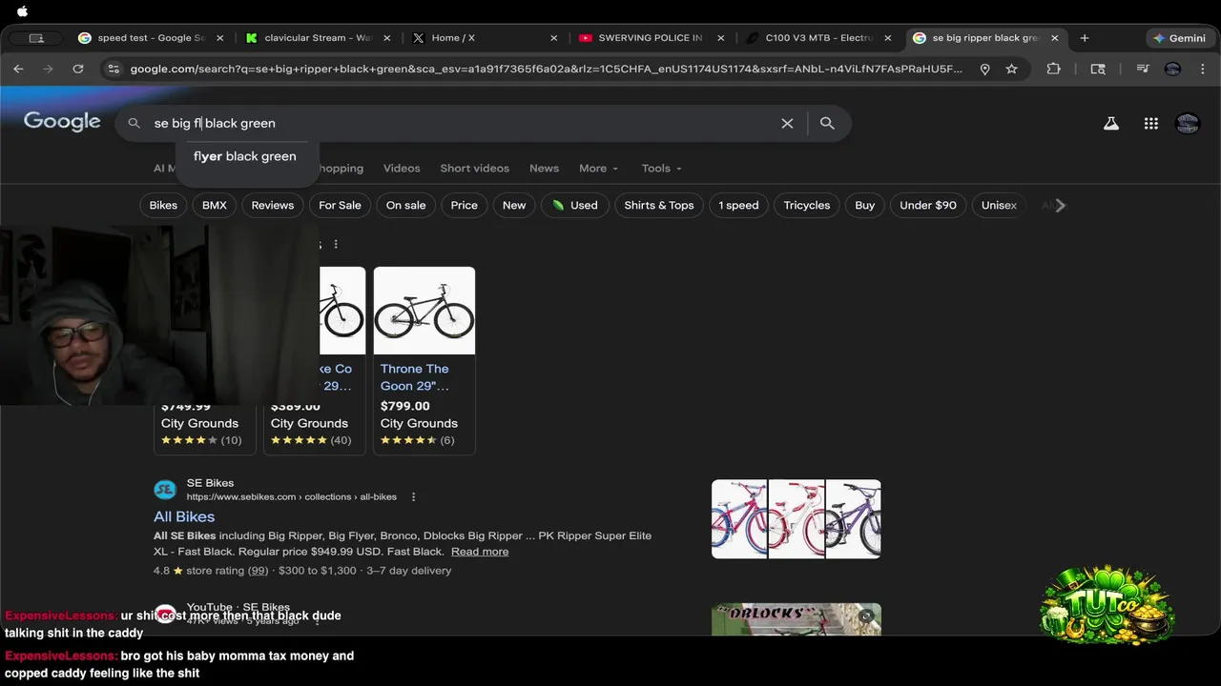Open the All Bikes result link

click(x=184, y=516)
